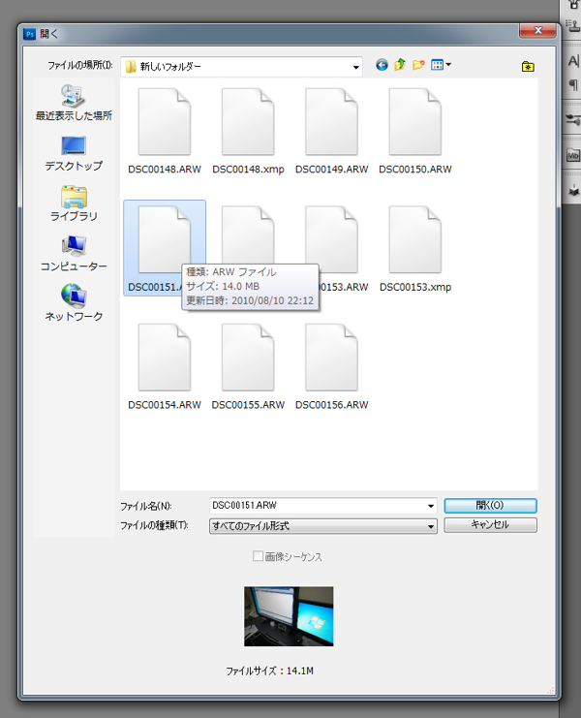Click the Mini Bridge (Mb) panel icon
This screenshot has height=718, width=581.
(x=573, y=156)
